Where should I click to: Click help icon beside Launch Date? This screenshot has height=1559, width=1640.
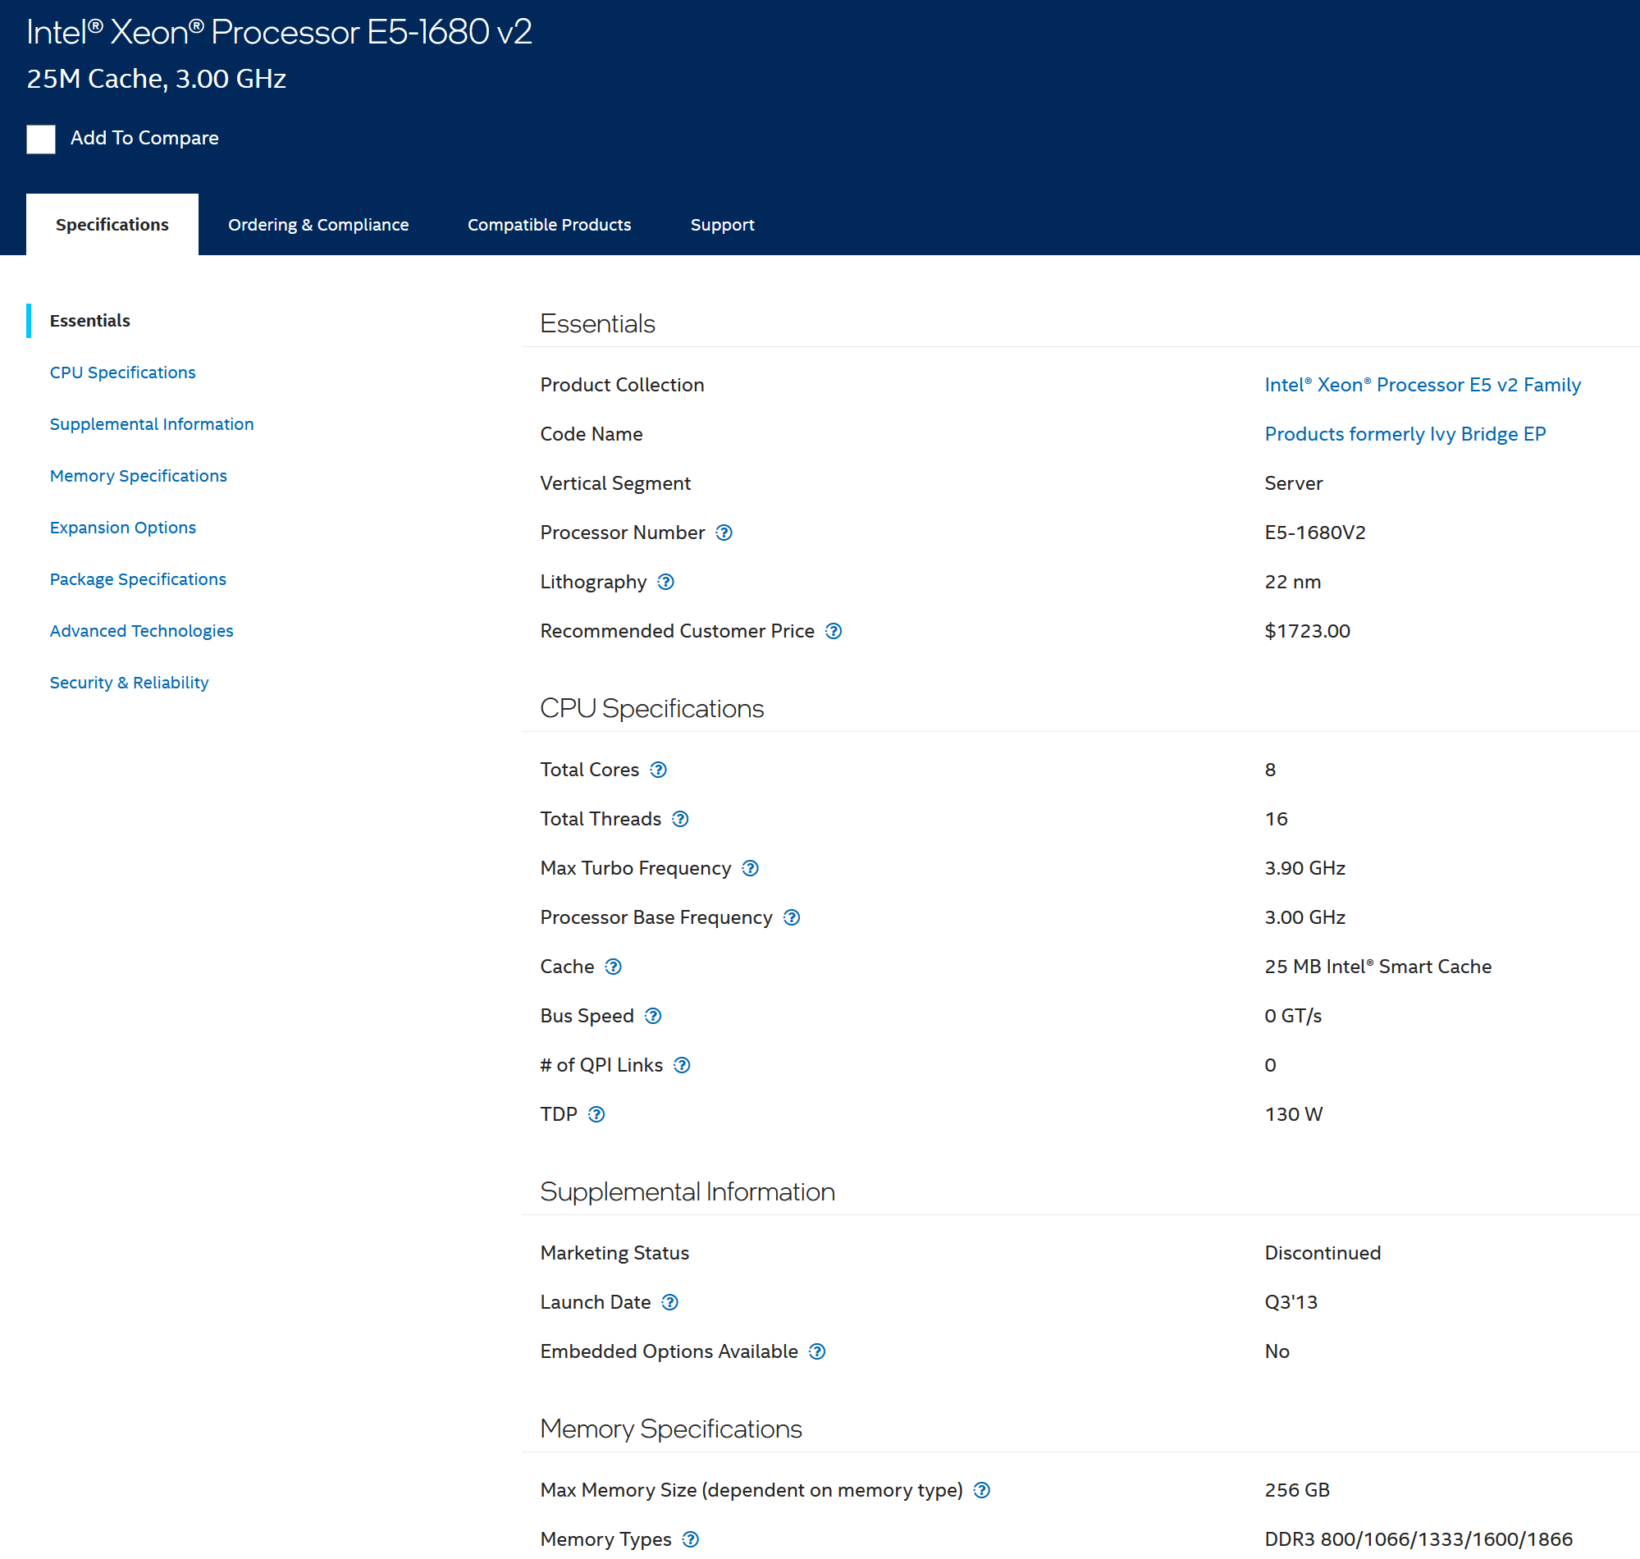click(x=669, y=1302)
